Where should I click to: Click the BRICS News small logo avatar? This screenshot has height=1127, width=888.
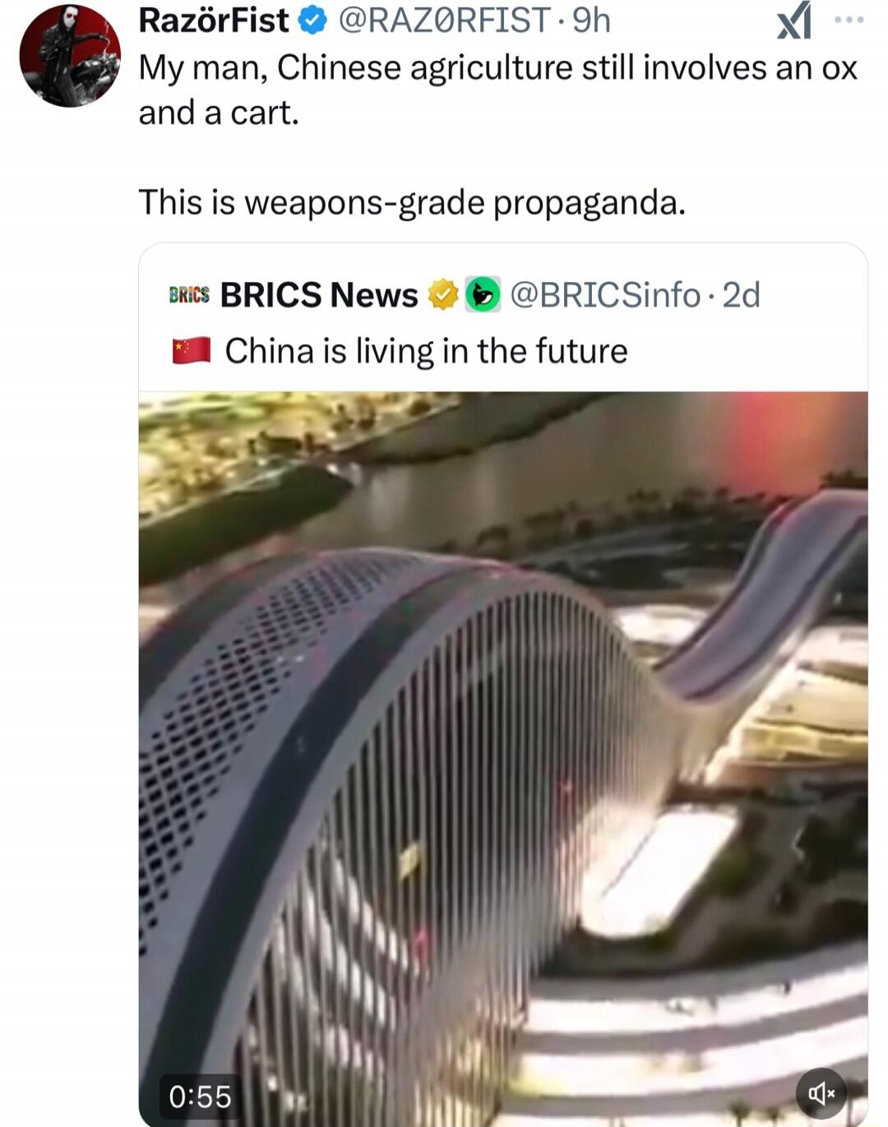coord(189,295)
